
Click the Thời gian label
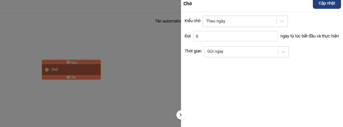point(193,51)
